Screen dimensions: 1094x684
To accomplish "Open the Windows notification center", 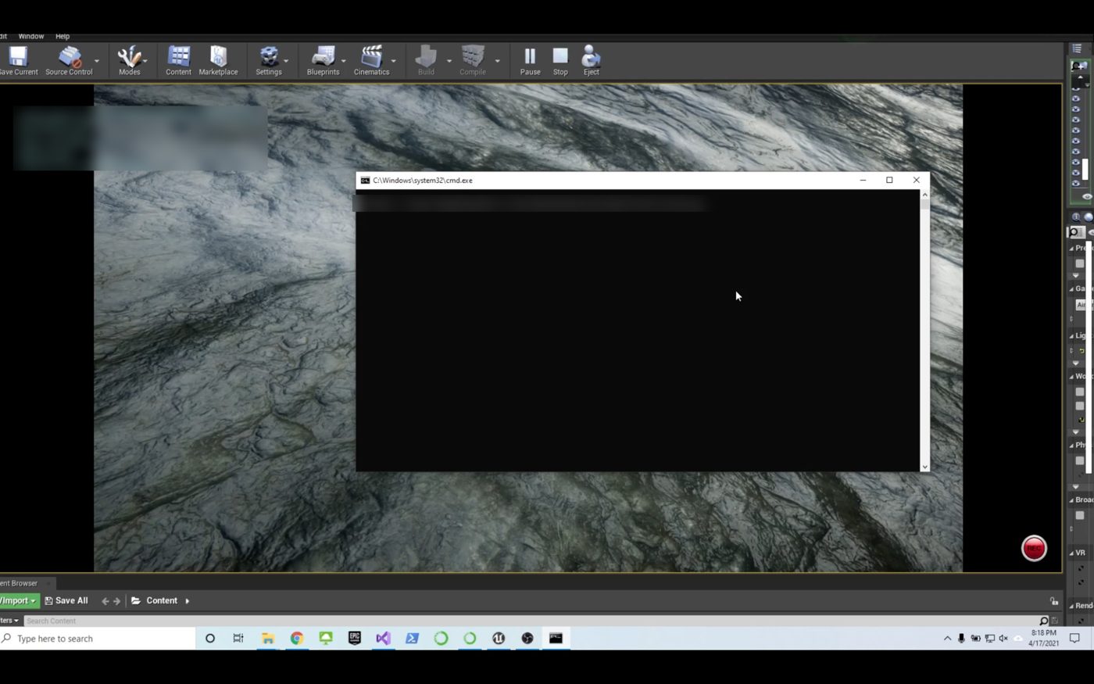I will click(x=1074, y=639).
